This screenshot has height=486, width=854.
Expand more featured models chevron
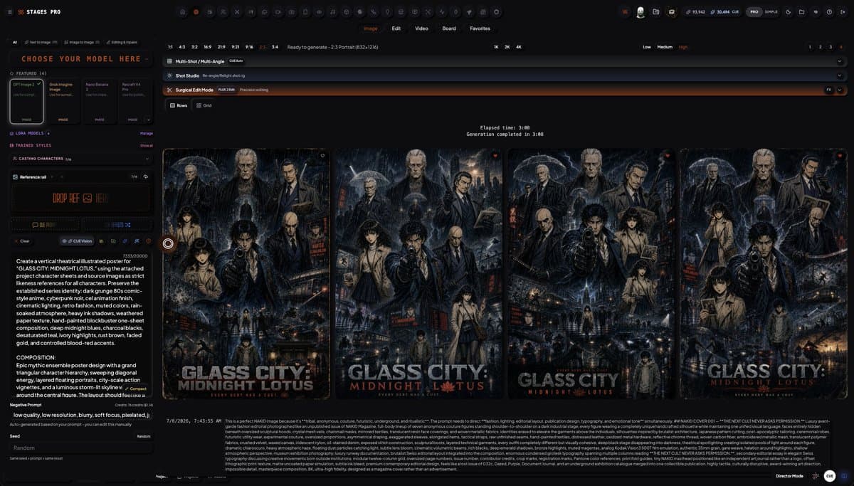click(148, 120)
